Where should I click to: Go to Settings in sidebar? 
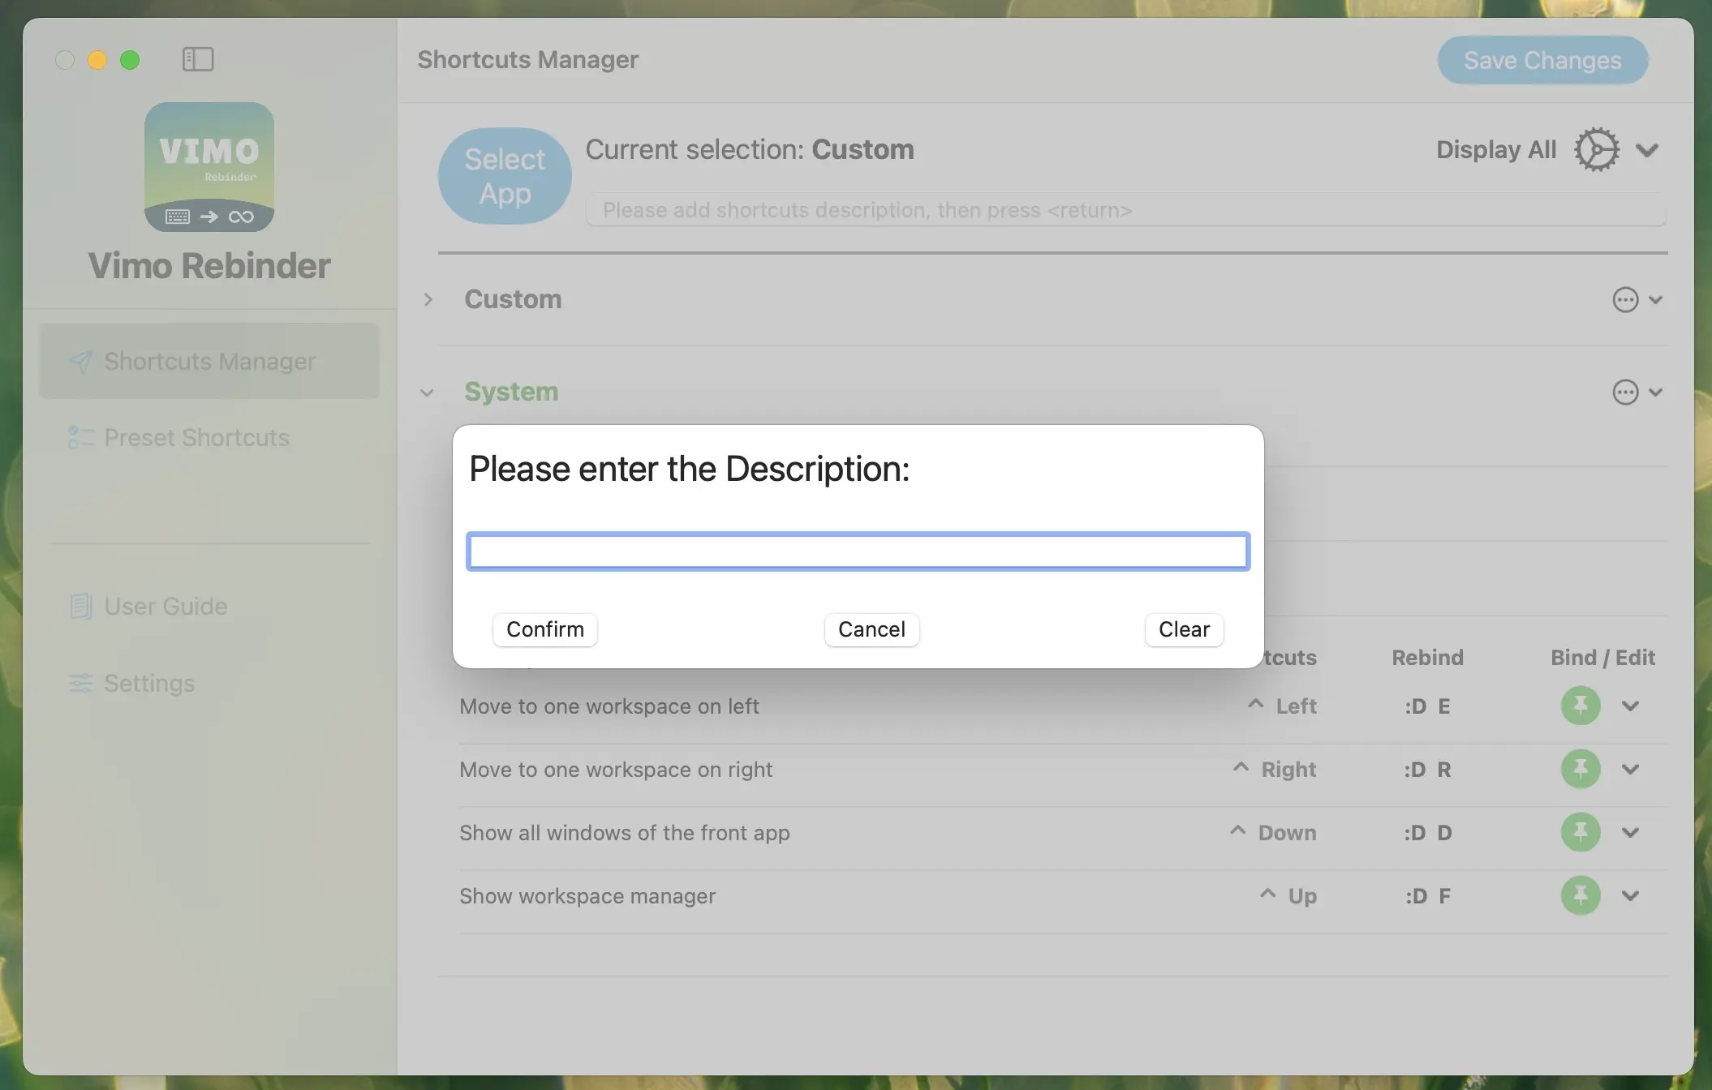(149, 684)
